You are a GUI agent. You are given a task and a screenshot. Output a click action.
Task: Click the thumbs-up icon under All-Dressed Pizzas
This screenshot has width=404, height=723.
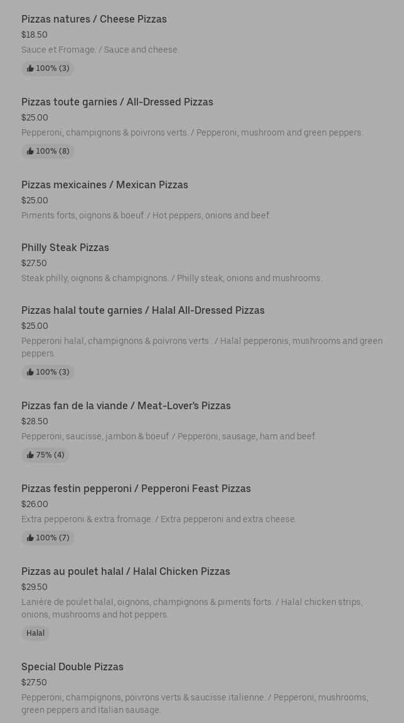pyautogui.click(x=30, y=151)
